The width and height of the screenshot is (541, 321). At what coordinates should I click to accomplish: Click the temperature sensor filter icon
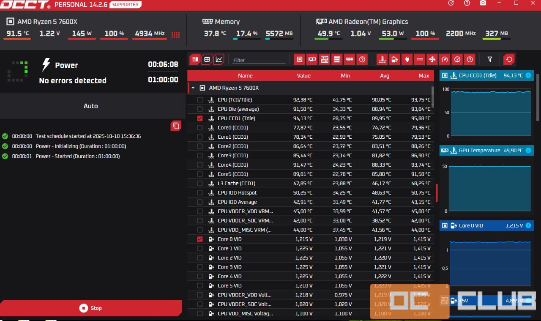382,60
